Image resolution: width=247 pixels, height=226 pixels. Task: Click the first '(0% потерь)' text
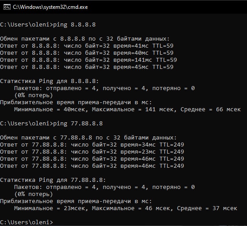[x=34, y=95]
